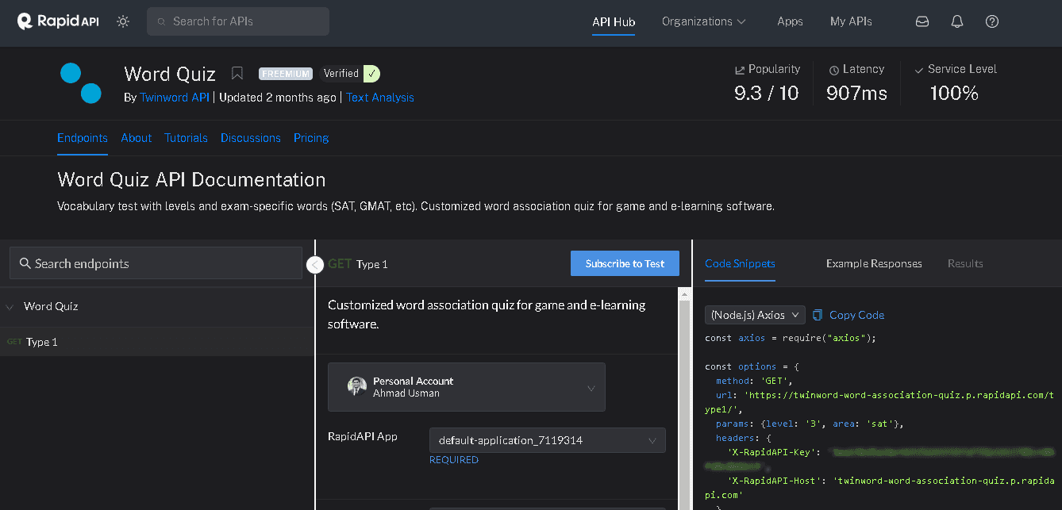Collapse the endpoints sidebar arrow
The image size is (1062, 510).
coord(315,265)
